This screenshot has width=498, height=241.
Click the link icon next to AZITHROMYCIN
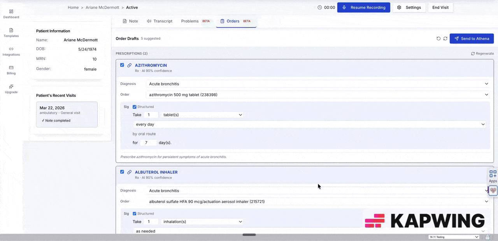point(129,65)
